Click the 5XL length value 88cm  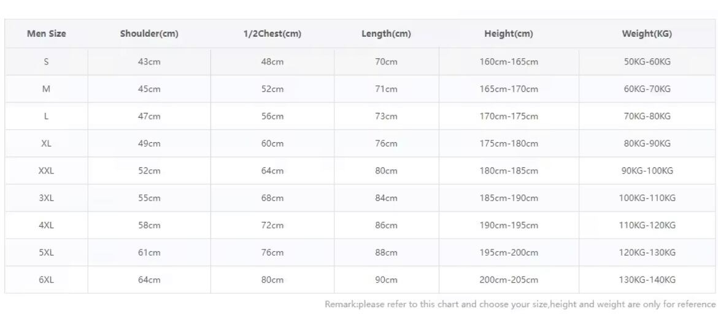pos(386,253)
